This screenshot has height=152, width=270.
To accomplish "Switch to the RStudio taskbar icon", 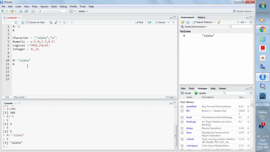I will [x=262, y=77].
